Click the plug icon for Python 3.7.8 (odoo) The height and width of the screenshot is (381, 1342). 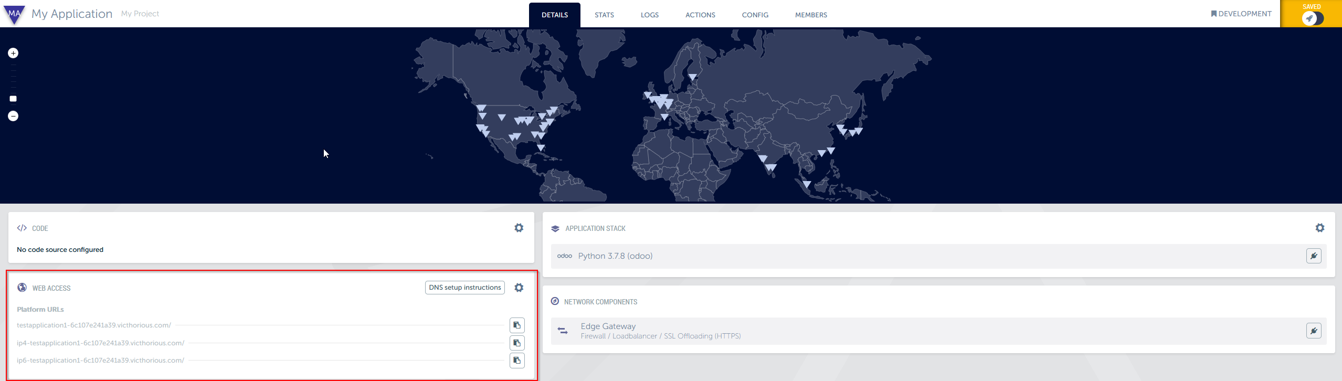1313,256
